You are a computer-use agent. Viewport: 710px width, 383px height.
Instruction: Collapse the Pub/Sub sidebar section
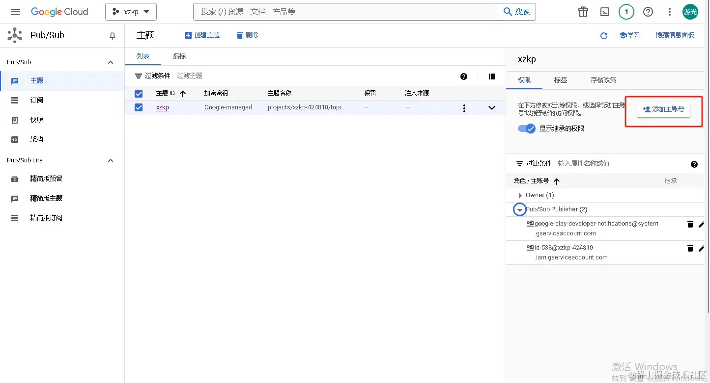pyautogui.click(x=111, y=62)
